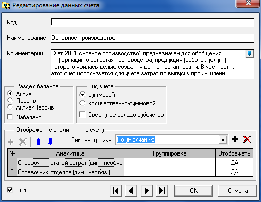This screenshot has width=261, height=202.
Task: Click Отображать ДА cell of row 1
Action: point(234,163)
